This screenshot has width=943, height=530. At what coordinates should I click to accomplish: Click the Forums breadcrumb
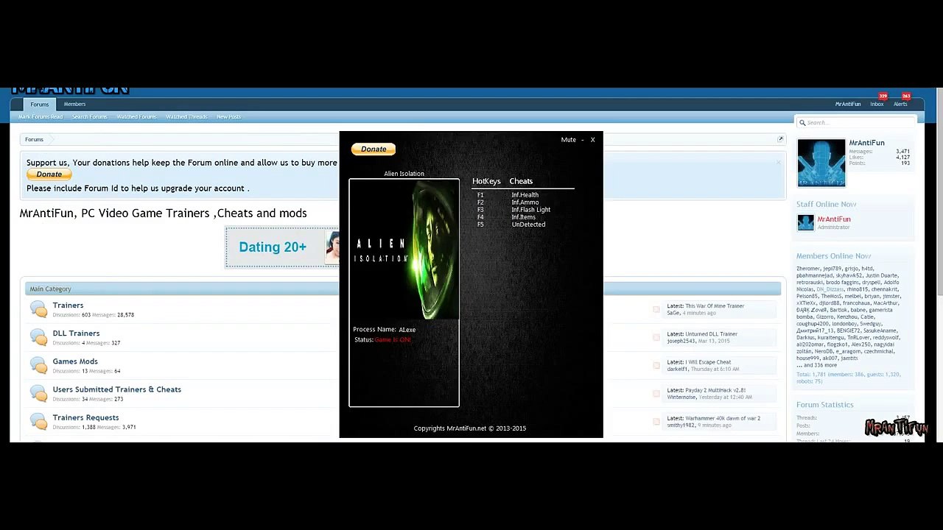click(x=34, y=139)
